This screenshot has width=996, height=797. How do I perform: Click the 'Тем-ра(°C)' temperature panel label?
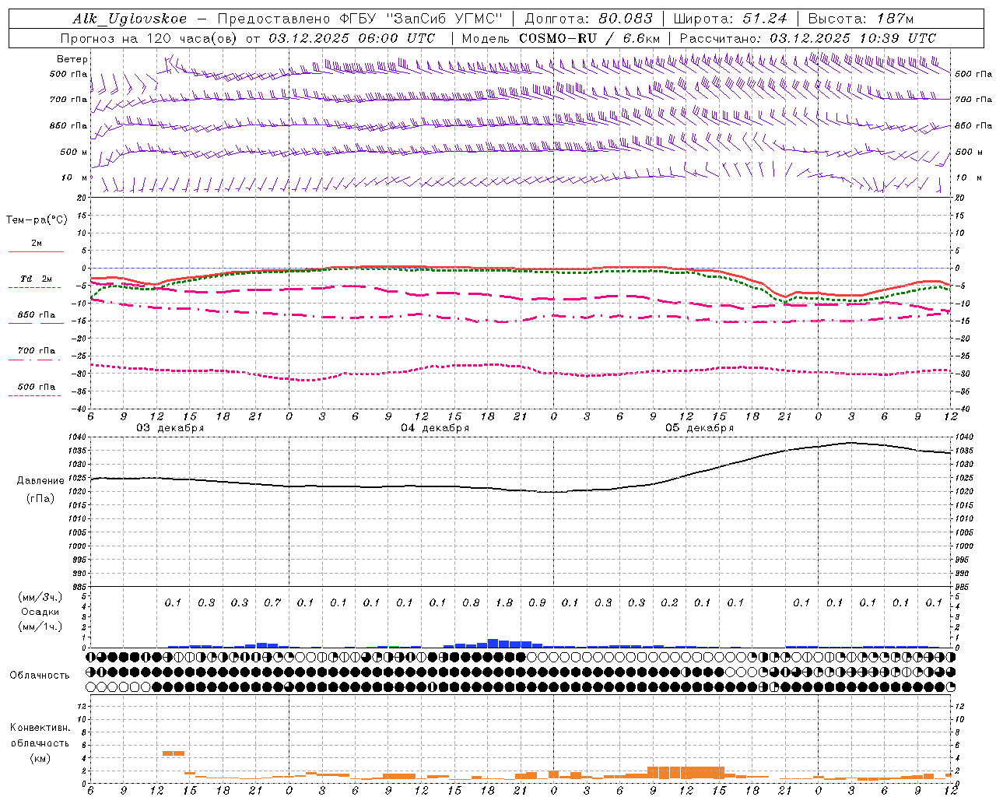tap(37, 220)
